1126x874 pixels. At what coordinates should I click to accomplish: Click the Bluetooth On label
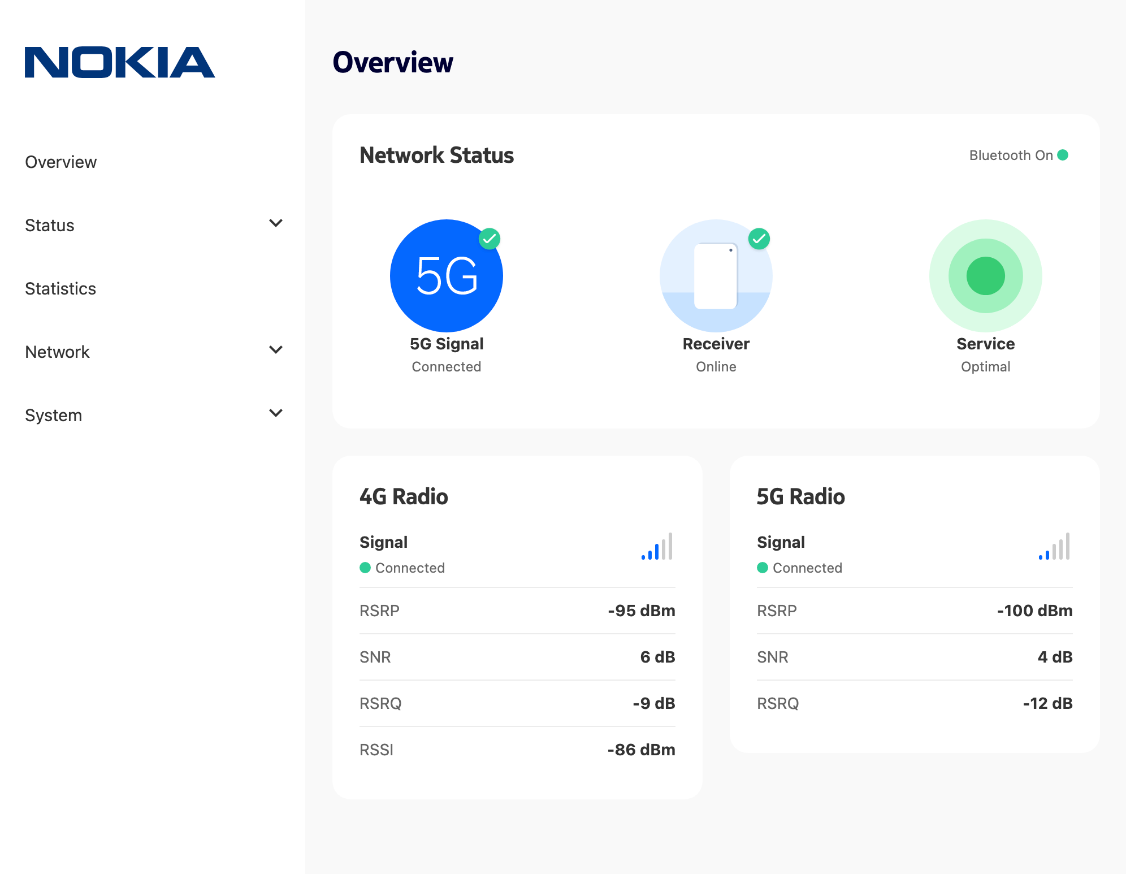tap(1011, 155)
